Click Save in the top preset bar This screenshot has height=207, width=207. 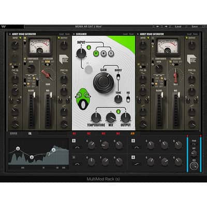(195, 26)
